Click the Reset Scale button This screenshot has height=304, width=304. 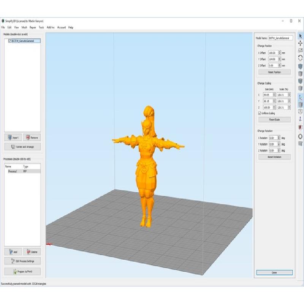coord(274,120)
